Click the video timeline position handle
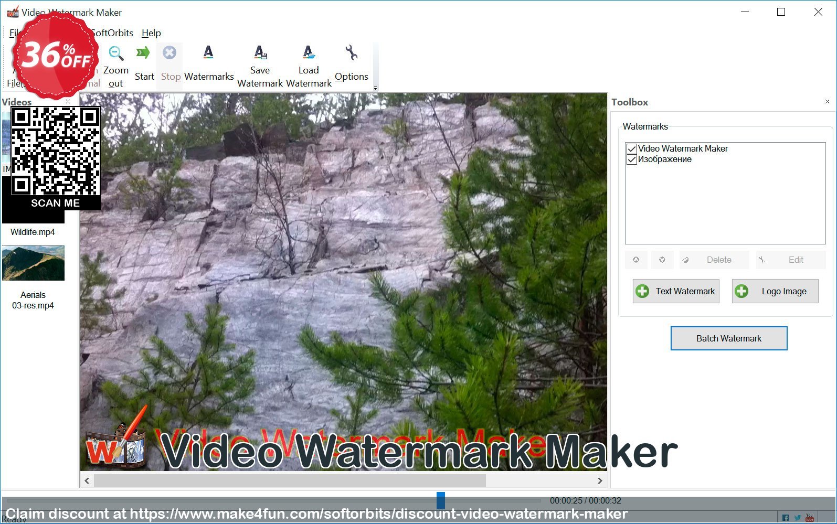This screenshot has height=524, width=837. [441, 500]
